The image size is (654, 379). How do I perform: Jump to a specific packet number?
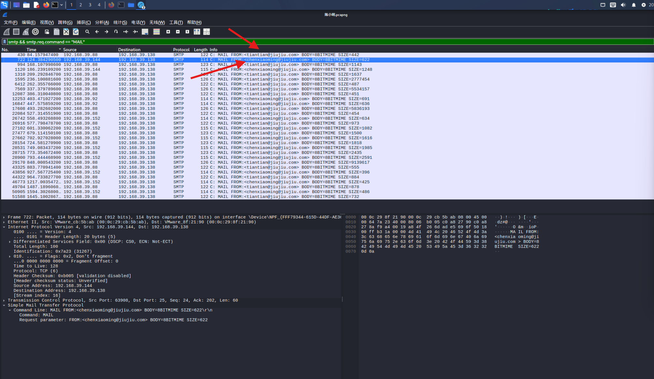coord(116,32)
